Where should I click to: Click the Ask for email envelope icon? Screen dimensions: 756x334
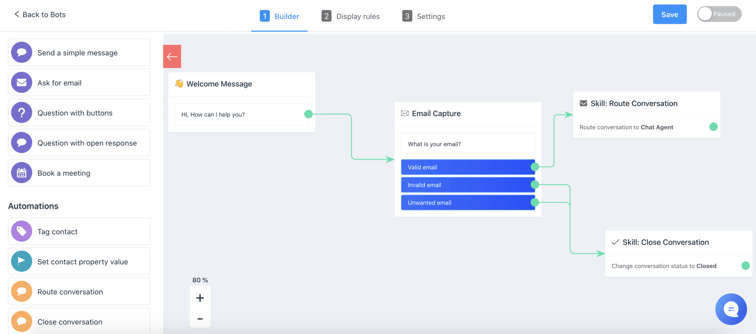pyautogui.click(x=22, y=83)
